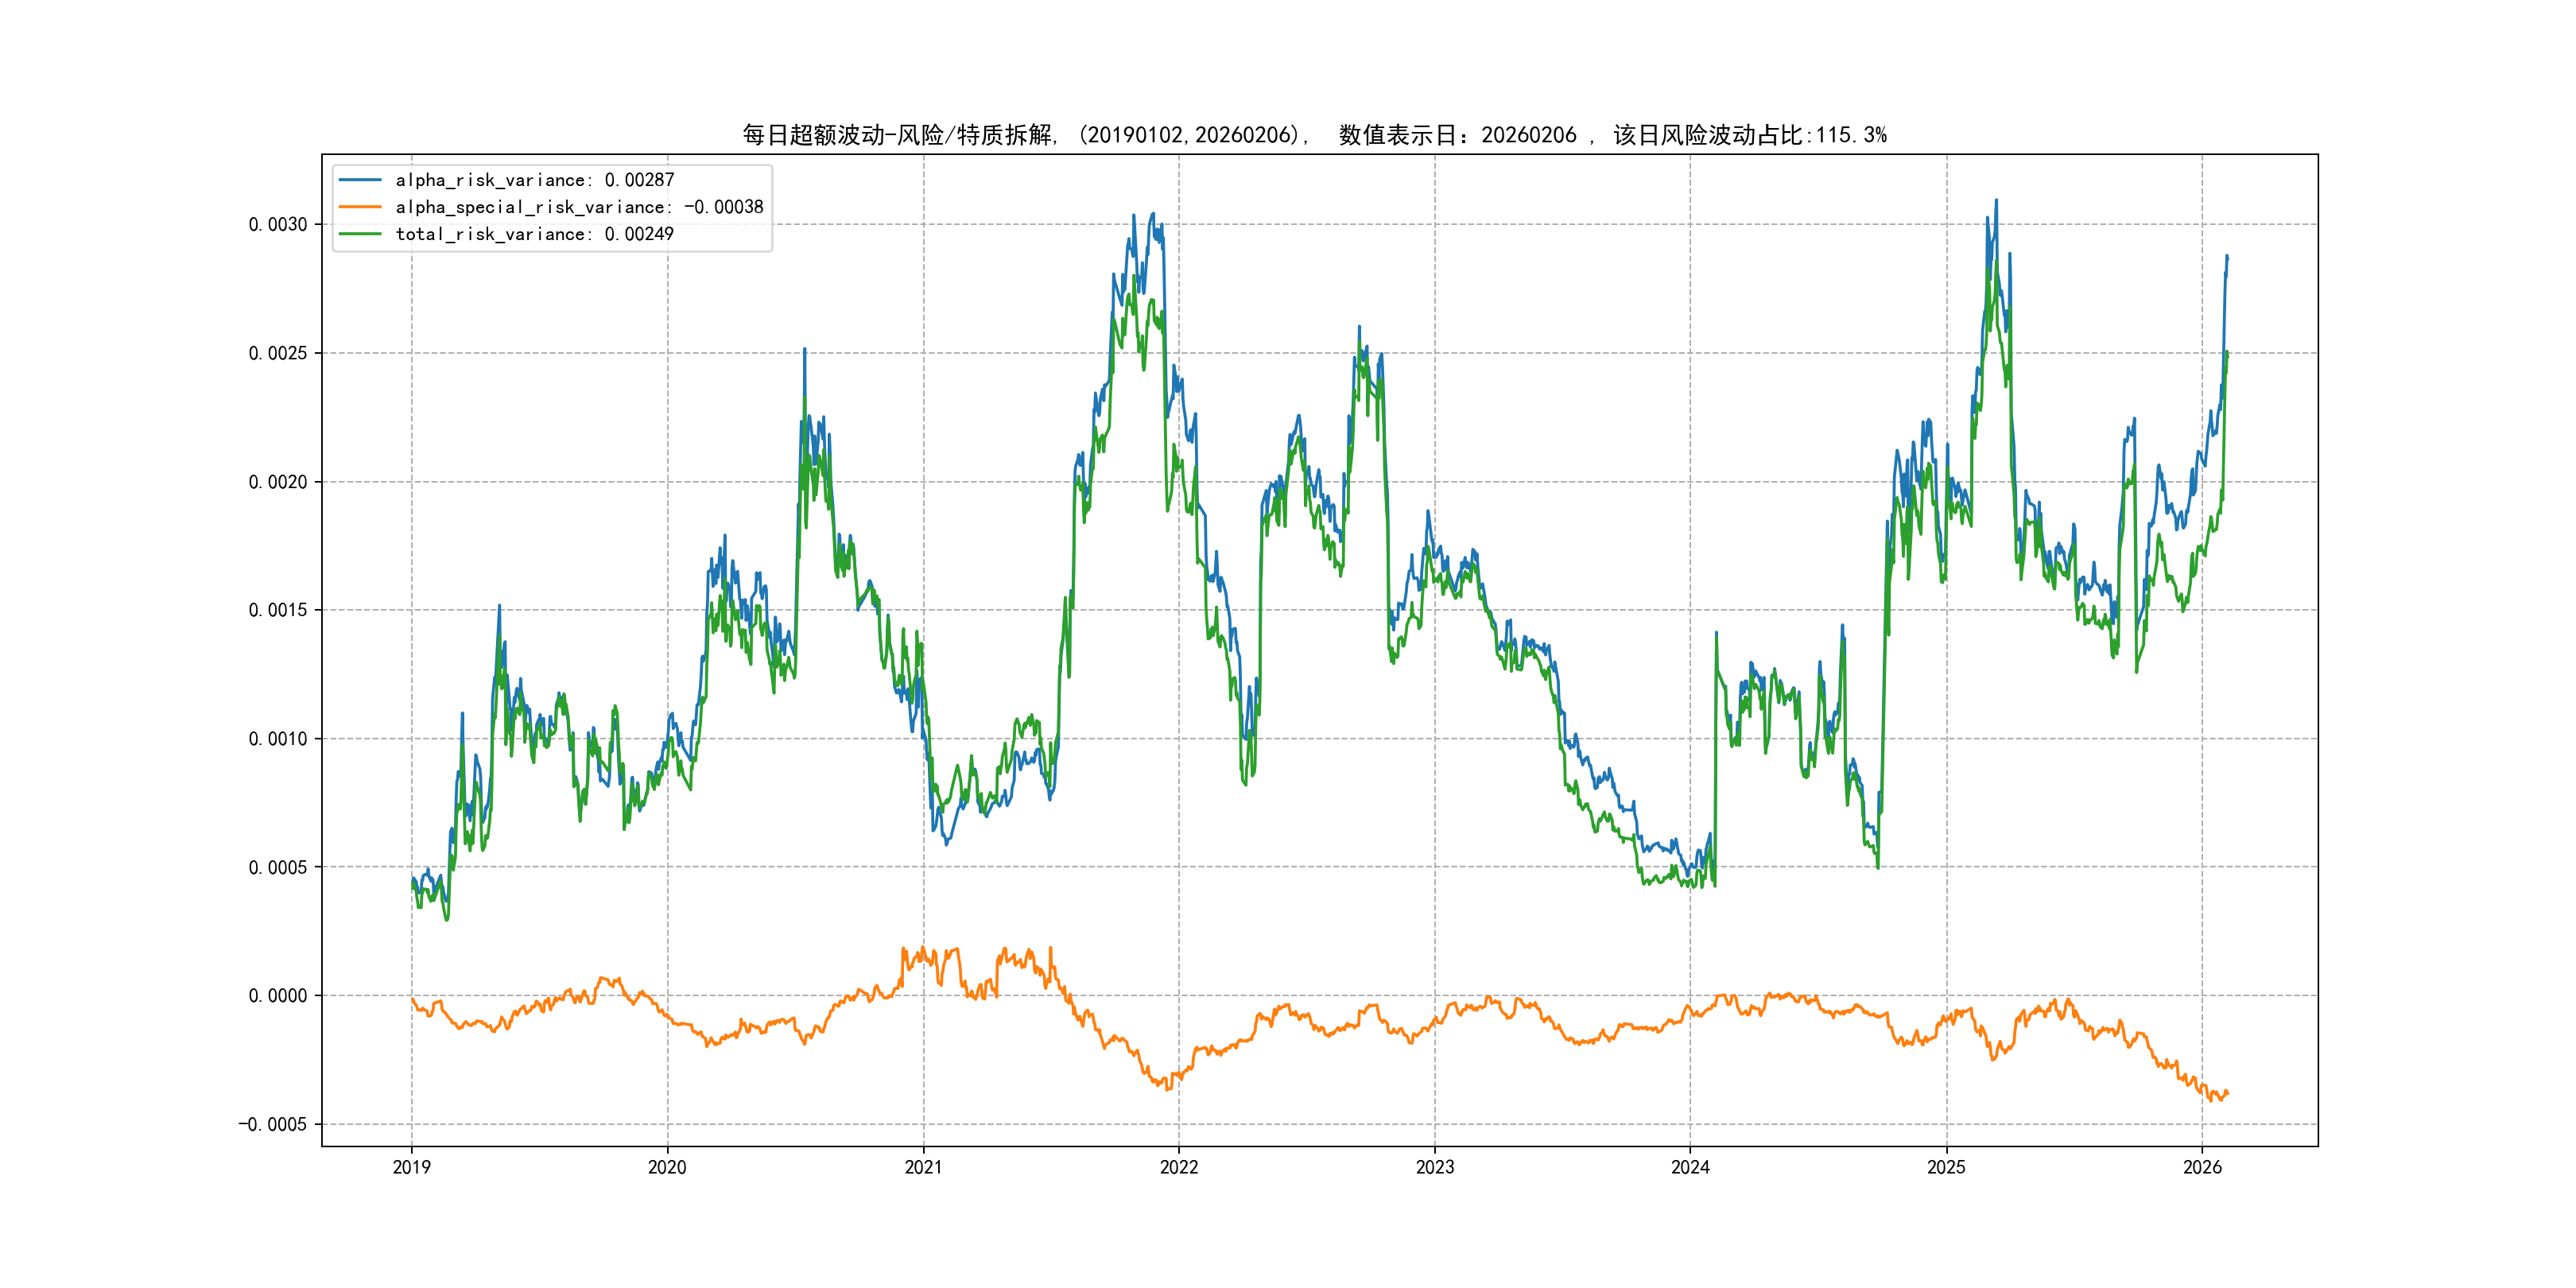Click the 2022 x-axis tick label
The width and height of the screenshot is (2576, 1288).
pyautogui.click(x=1179, y=1167)
